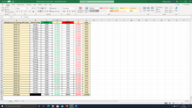Click Merge & Center
Viewport: 192px width, 108px height.
tap(55, 11)
